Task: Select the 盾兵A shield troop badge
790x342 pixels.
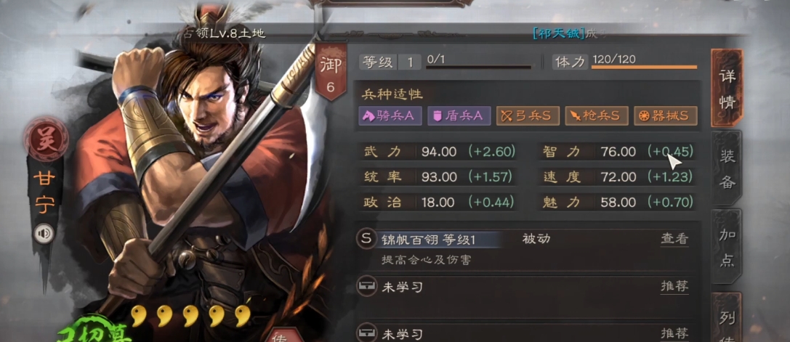Action: pos(459,116)
